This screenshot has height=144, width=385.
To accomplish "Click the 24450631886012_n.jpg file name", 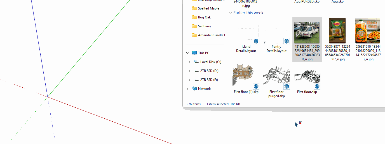I will pos(246,4).
